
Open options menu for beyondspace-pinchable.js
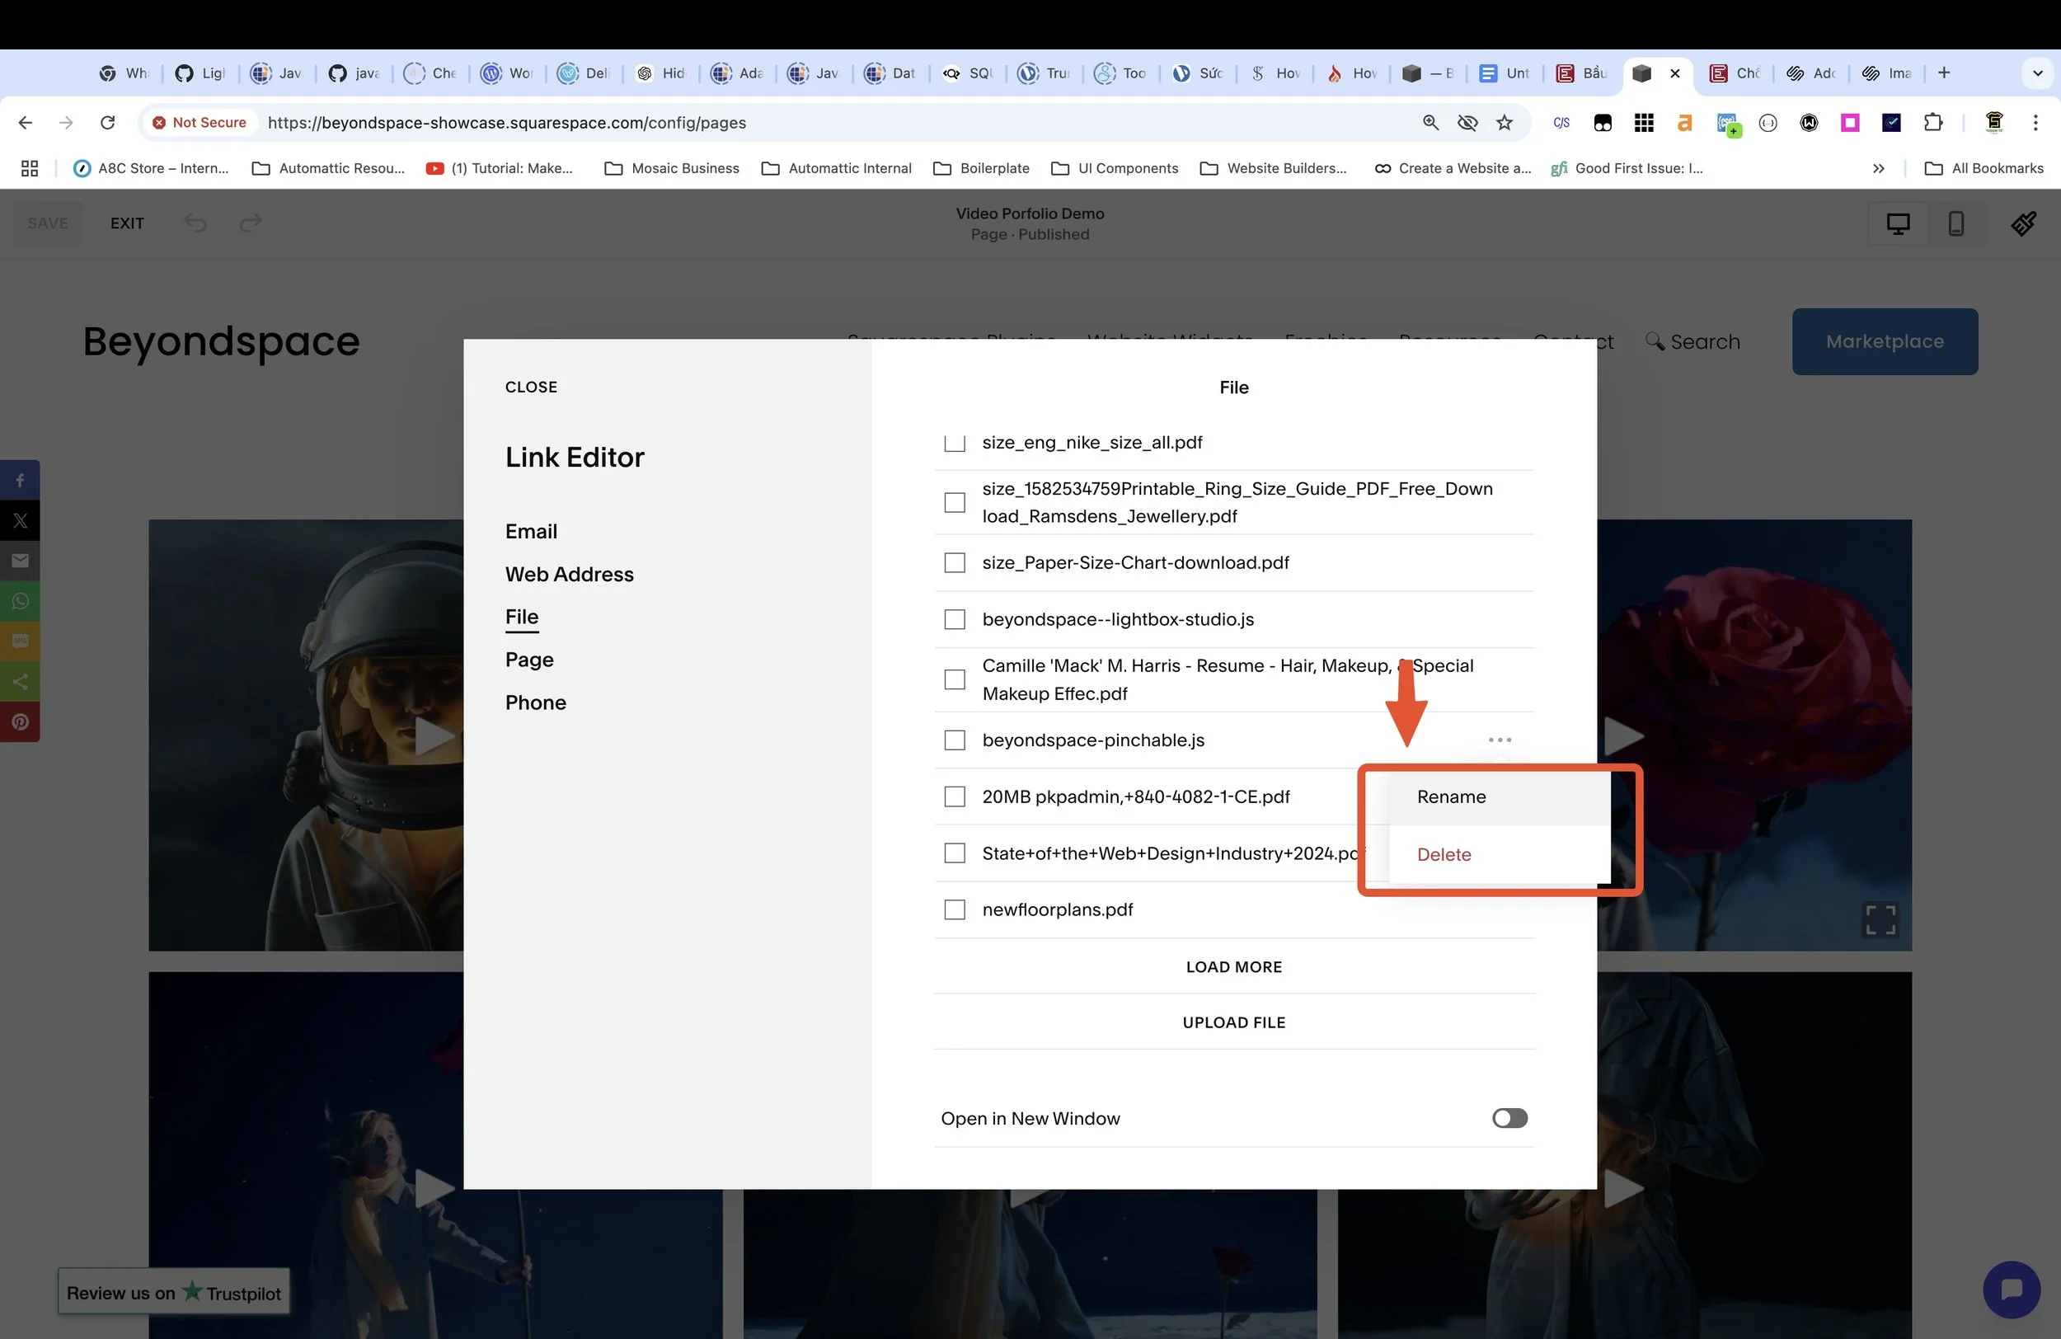pyautogui.click(x=1499, y=740)
